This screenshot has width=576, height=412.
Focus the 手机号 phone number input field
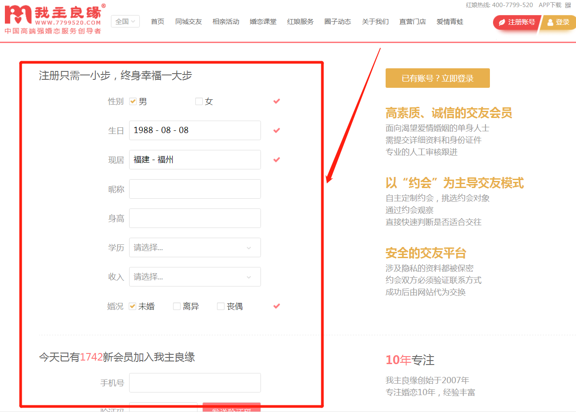(x=195, y=383)
